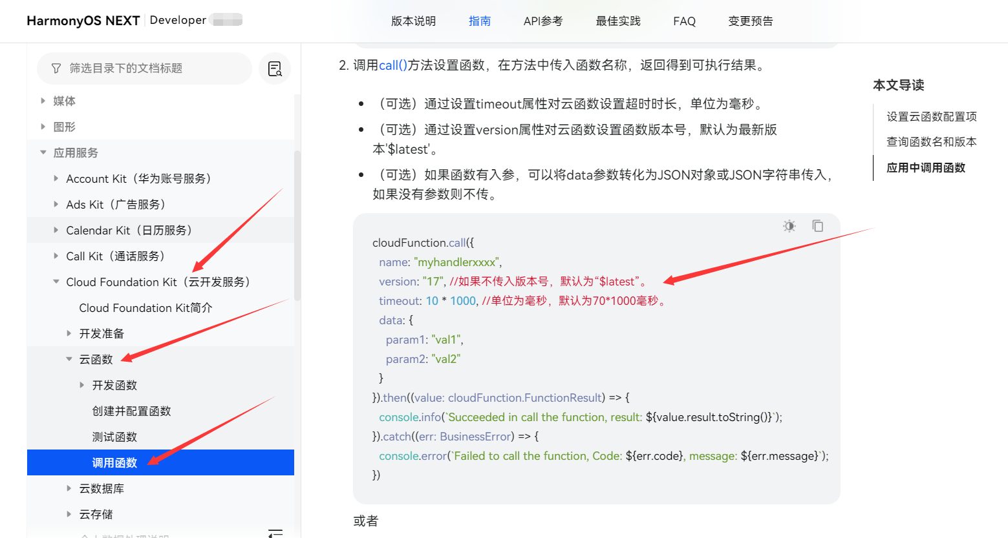Click the 本文导读 heading
Viewport: 1008px width, 538px height.
(x=898, y=85)
